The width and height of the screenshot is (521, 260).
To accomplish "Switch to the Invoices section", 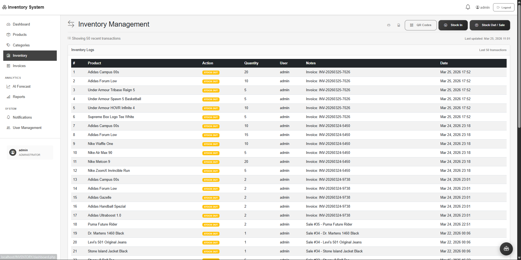I will tap(19, 66).
